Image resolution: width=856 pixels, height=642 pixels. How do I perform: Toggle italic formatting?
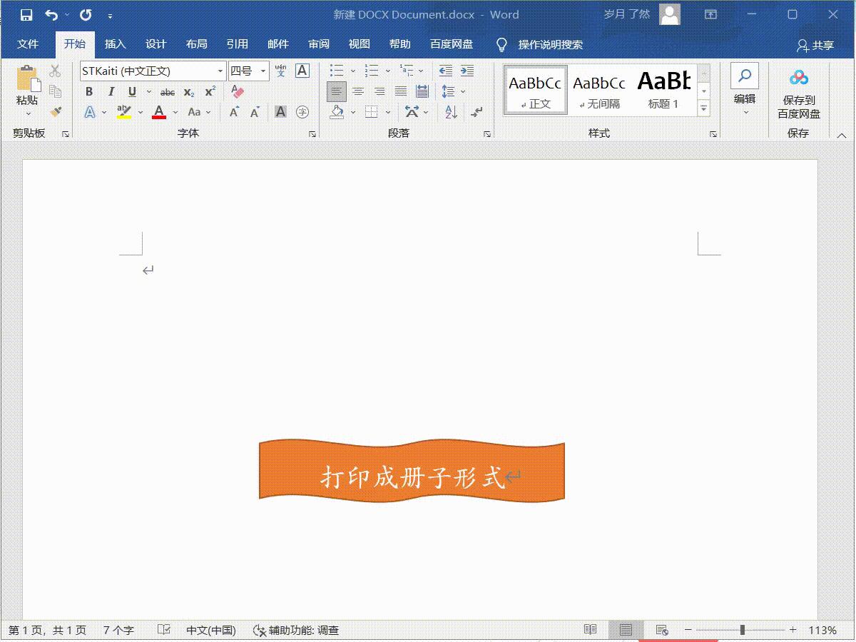(111, 91)
